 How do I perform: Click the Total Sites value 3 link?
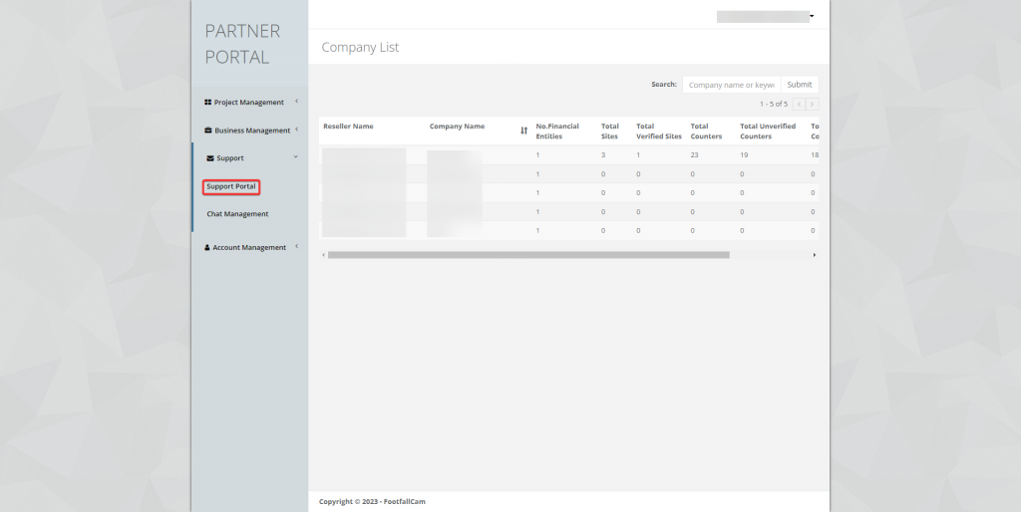(x=603, y=155)
